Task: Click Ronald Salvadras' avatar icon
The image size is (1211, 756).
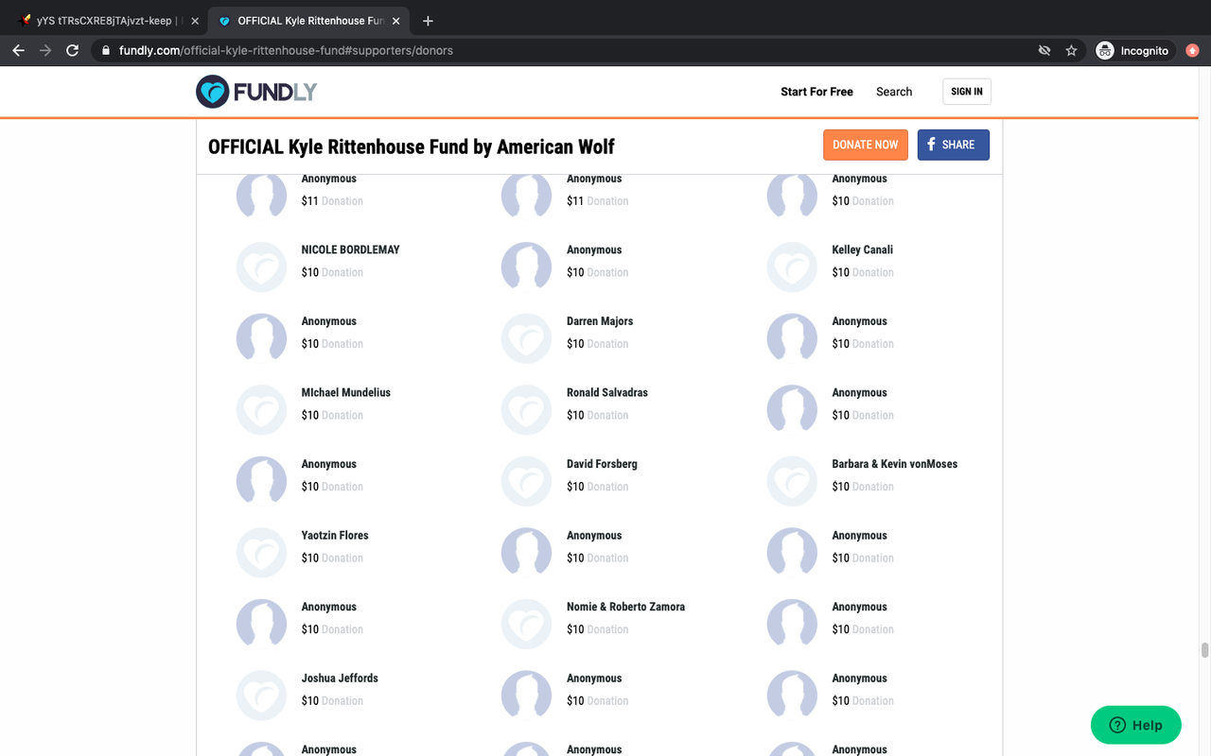Action: pyautogui.click(x=526, y=410)
